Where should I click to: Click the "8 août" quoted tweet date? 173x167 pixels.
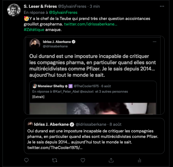tap(115, 124)
